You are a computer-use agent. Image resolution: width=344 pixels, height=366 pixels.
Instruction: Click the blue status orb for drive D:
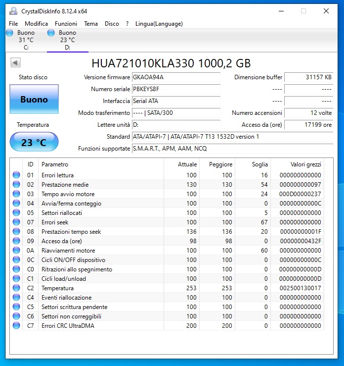coord(51,33)
